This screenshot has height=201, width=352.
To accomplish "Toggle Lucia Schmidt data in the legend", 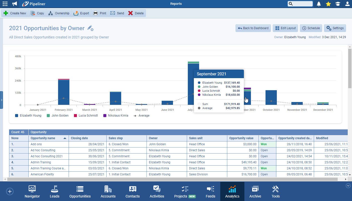I will [x=85, y=115].
